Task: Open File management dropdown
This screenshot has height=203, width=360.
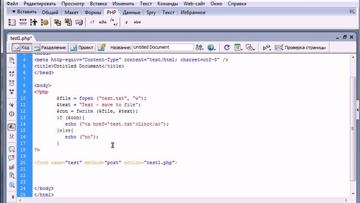Action: click(x=199, y=47)
